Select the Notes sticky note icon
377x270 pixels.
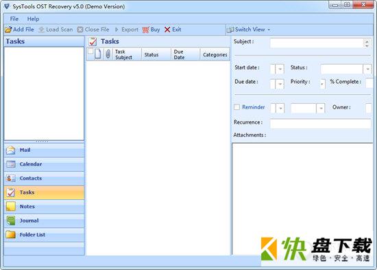click(10, 206)
